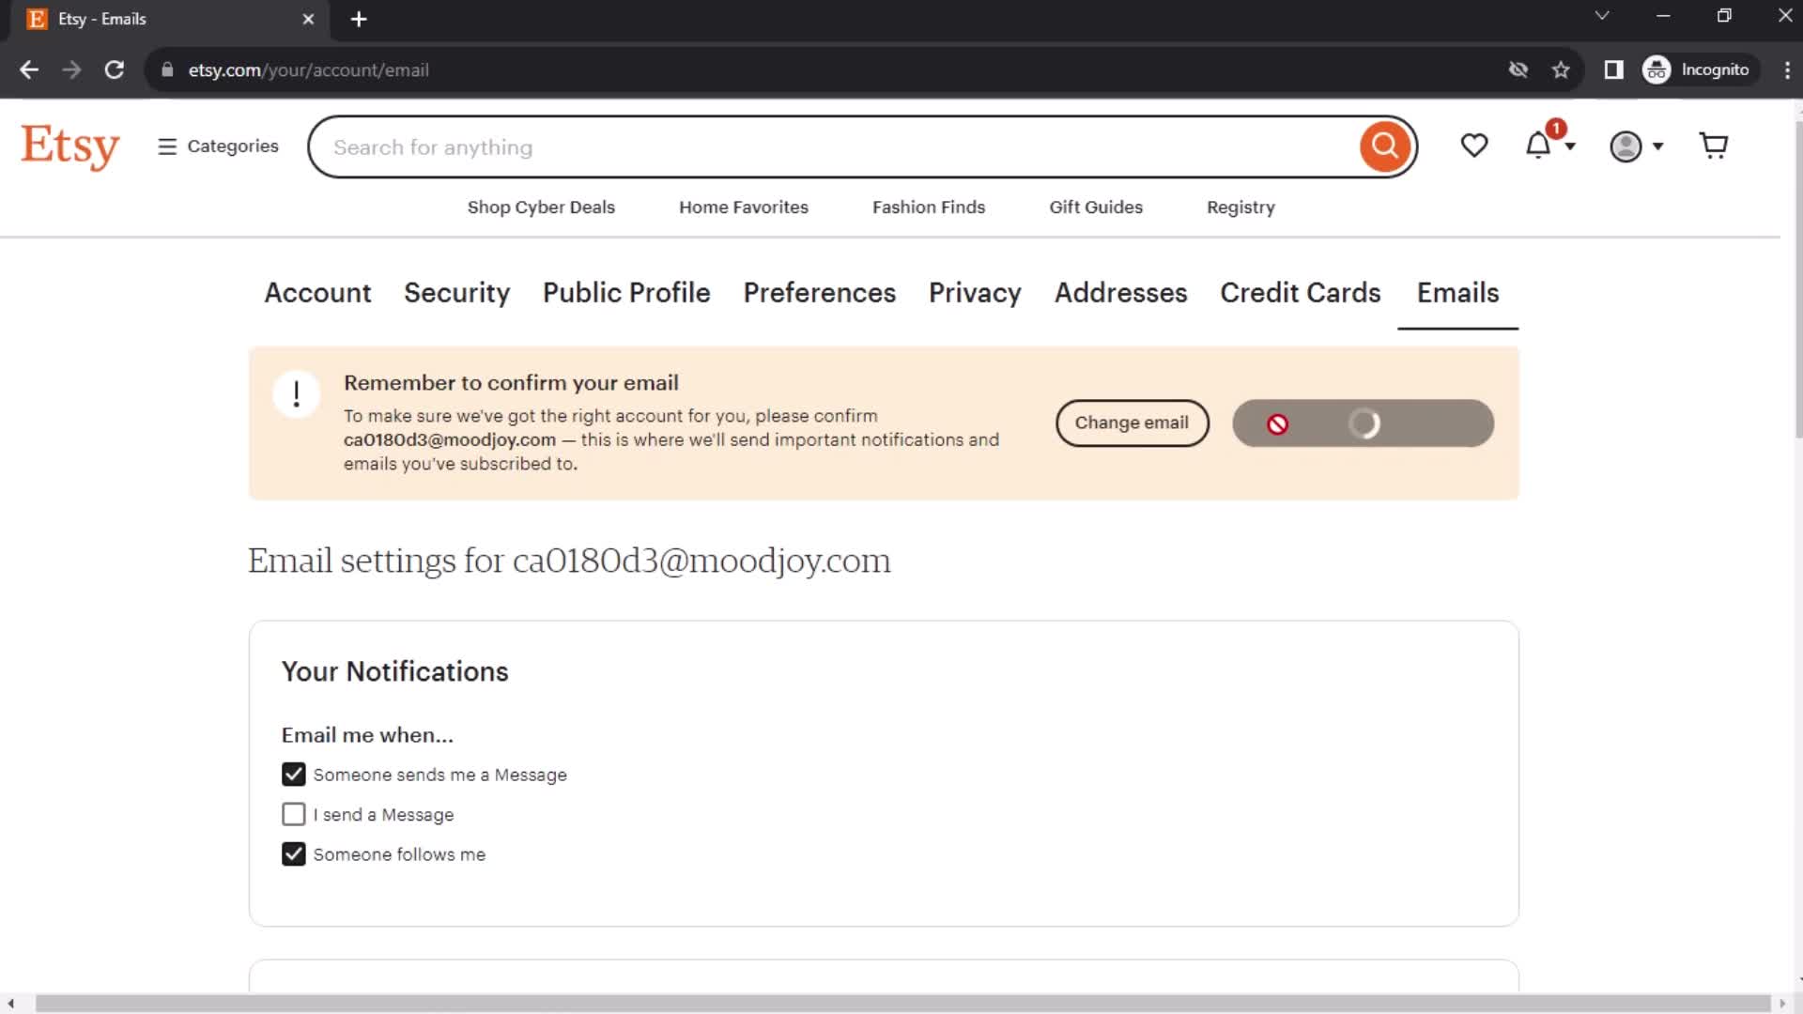
Task: Enable the 'Someone sends me a Message' checkbox
Action: coord(294,774)
